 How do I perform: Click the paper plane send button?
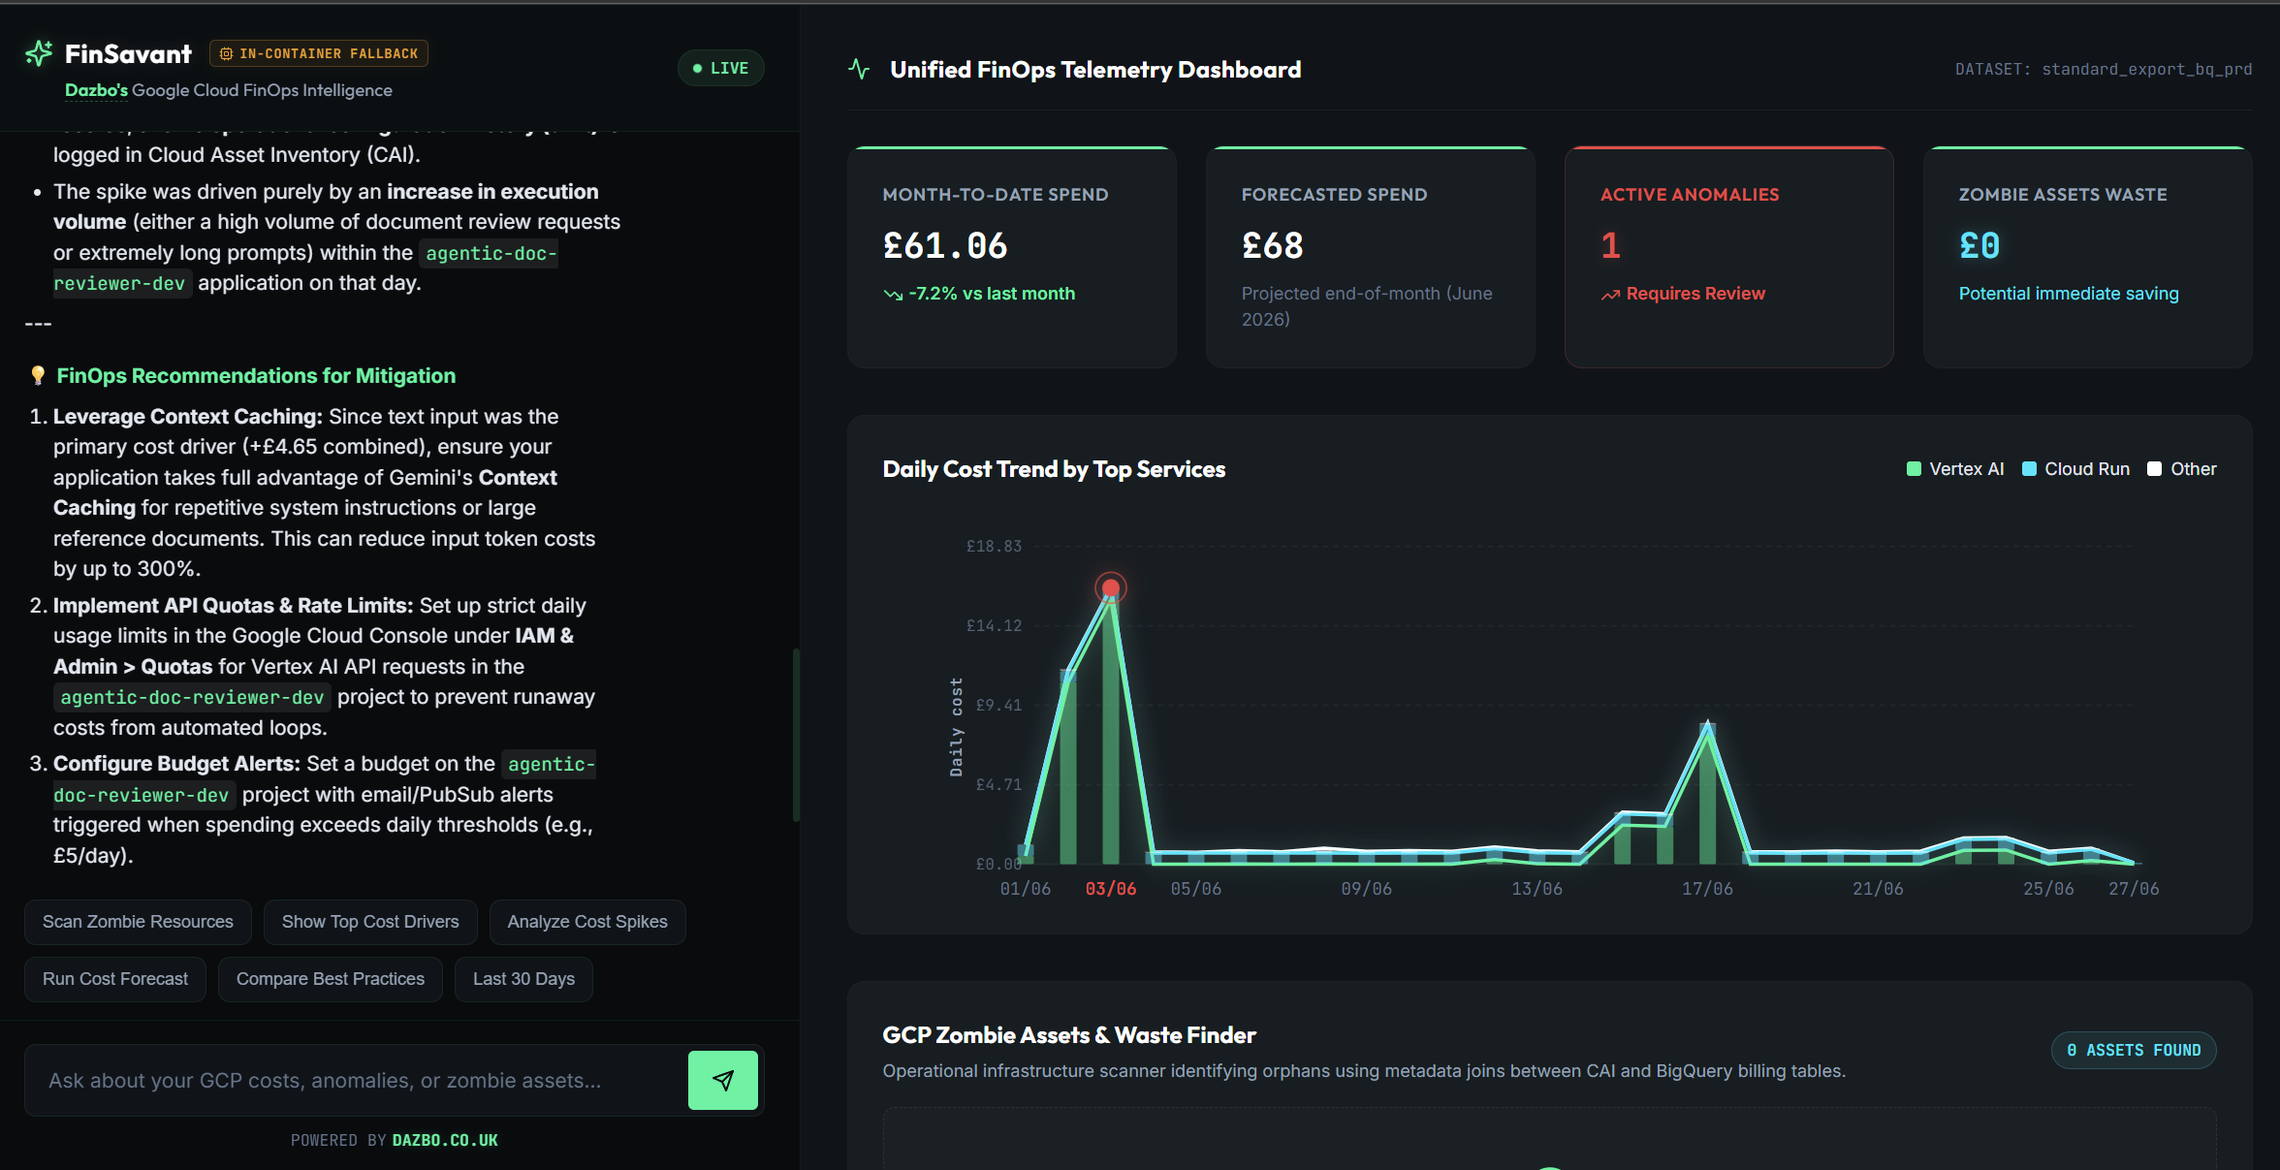tap(723, 1080)
